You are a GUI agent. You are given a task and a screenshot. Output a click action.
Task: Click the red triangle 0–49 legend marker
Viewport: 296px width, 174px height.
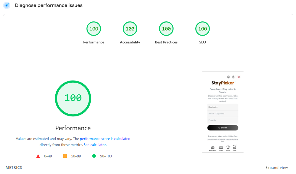pyautogui.click(x=38, y=156)
